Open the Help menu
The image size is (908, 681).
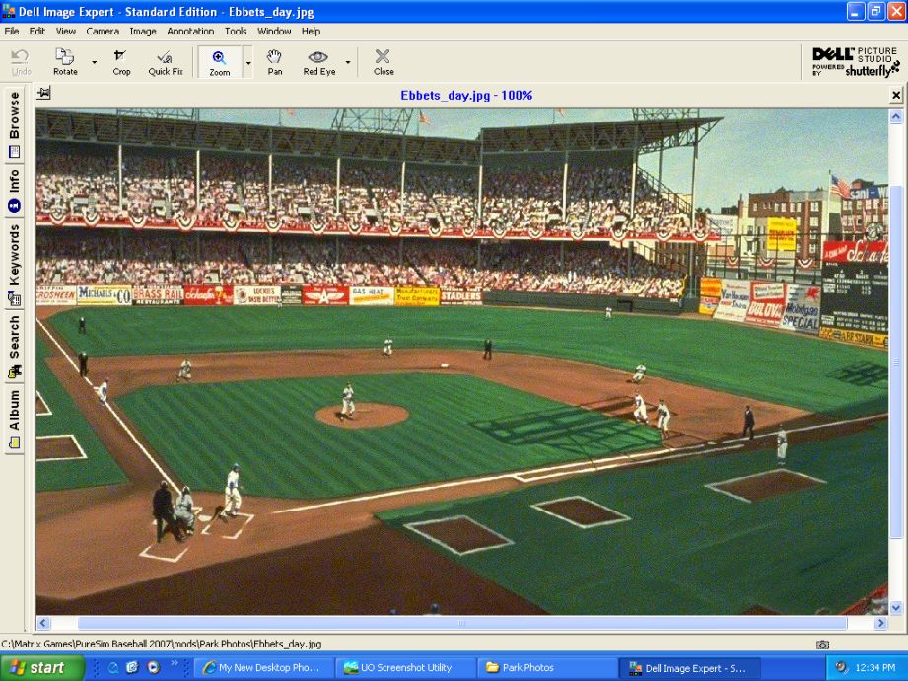311,32
